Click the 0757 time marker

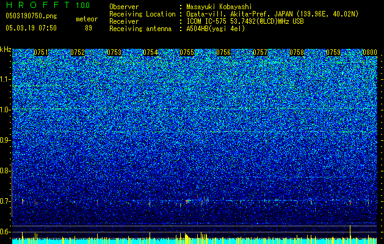point(260,52)
